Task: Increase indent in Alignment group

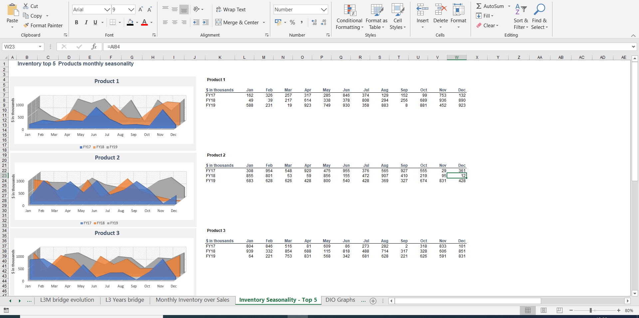Action: click(206, 22)
